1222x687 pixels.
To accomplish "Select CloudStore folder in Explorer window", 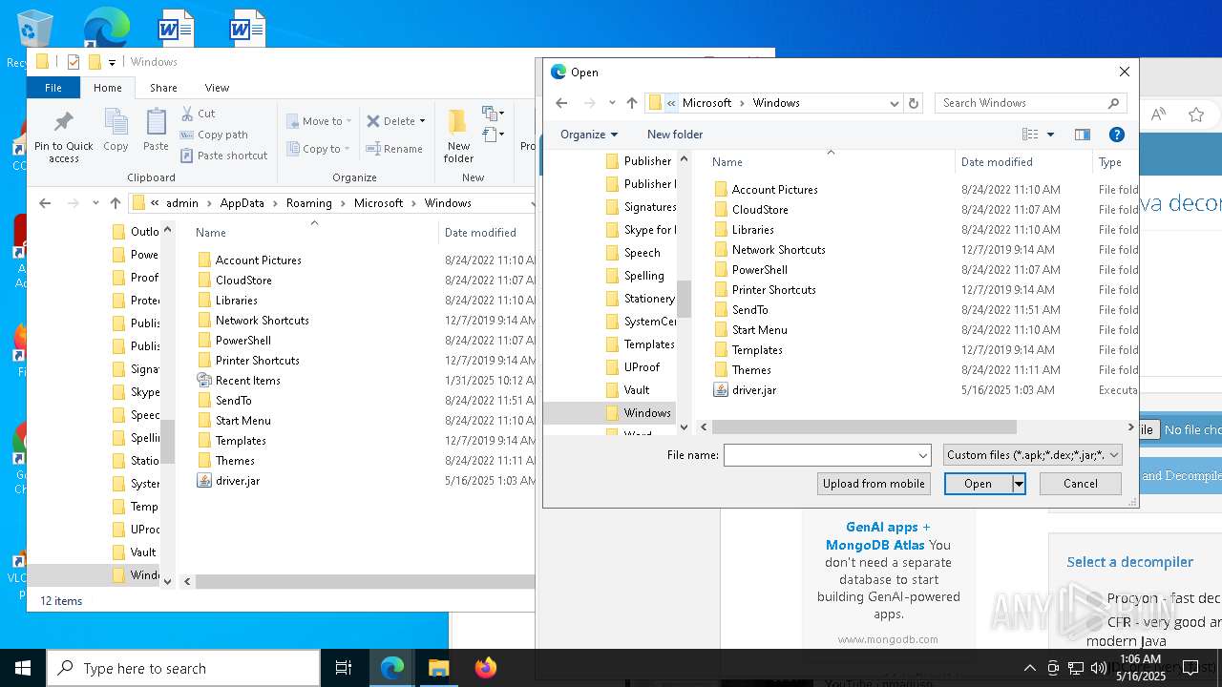I will (243, 281).
